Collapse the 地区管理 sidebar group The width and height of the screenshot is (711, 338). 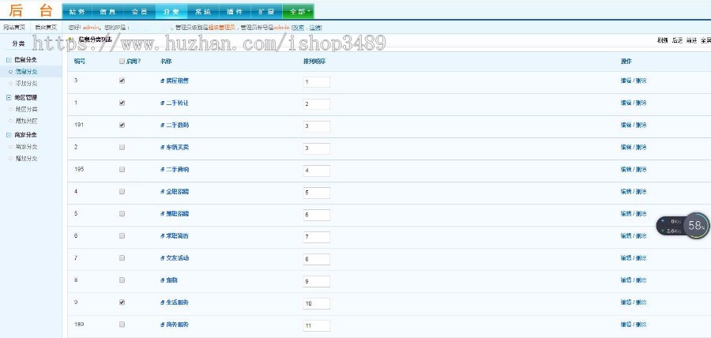coord(9,97)
